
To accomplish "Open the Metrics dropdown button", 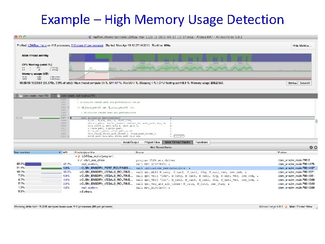I will pyautogui.click(x=292, y=83).
